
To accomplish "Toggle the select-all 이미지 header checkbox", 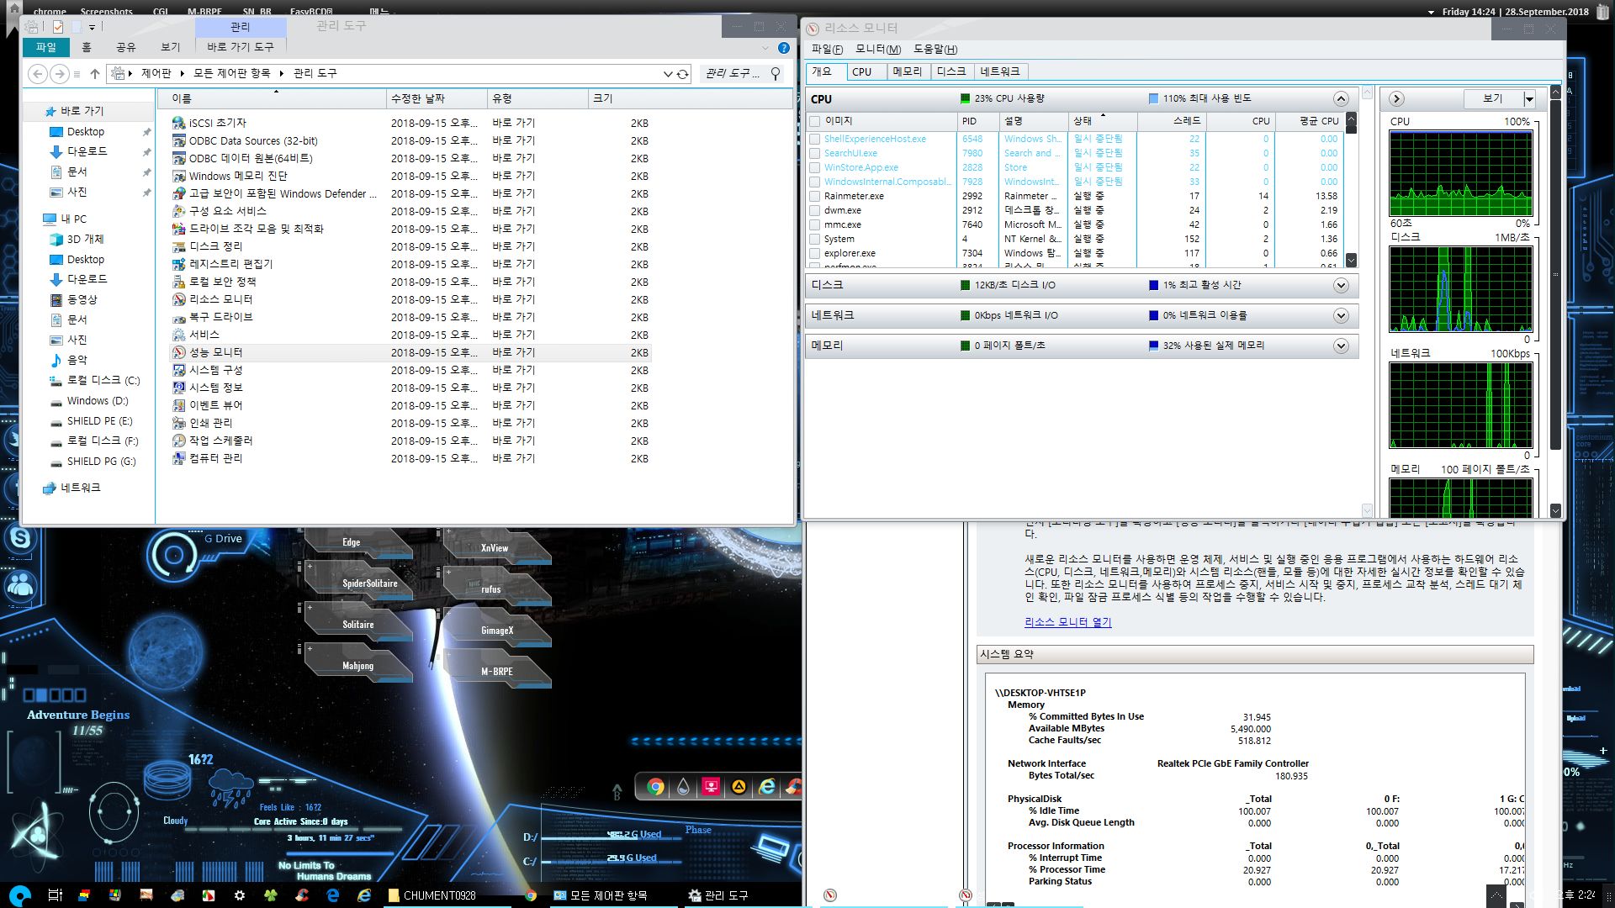I will pos(814,122).
